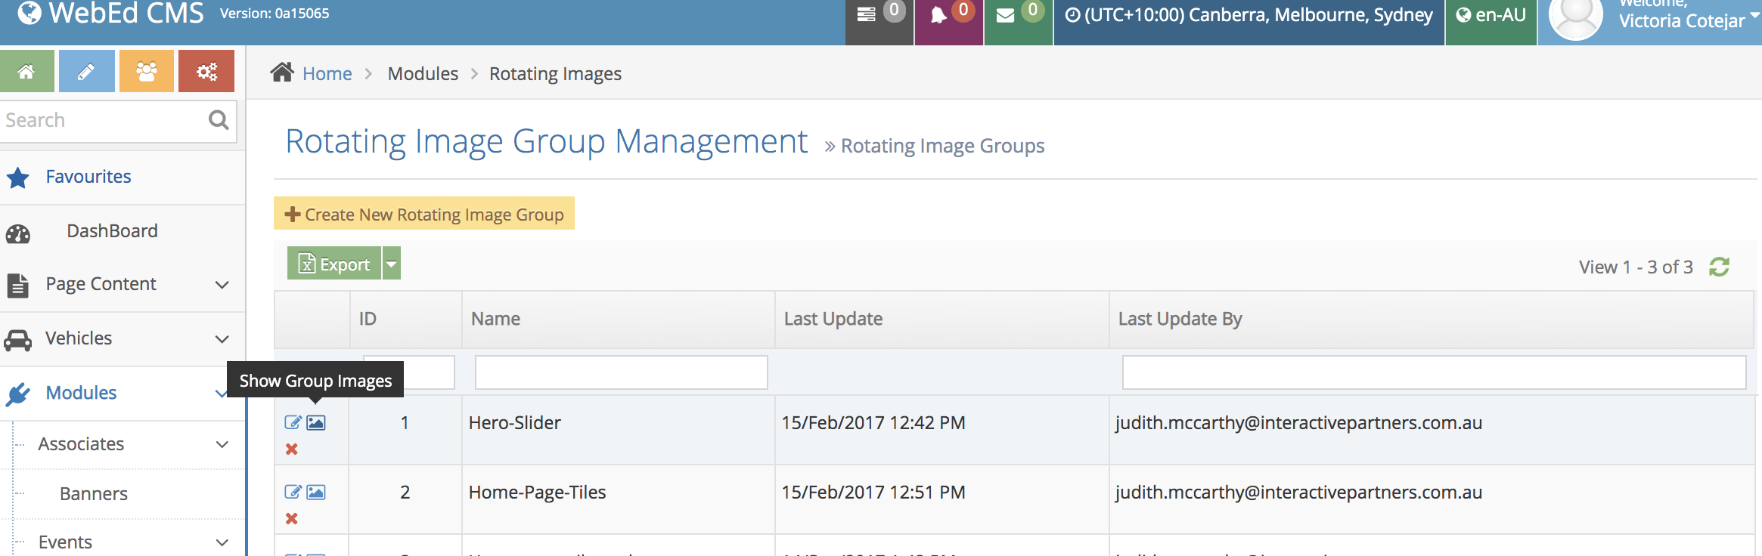
Task: Edit the Hero-Slider group
Action: click(x=293, y=422)
